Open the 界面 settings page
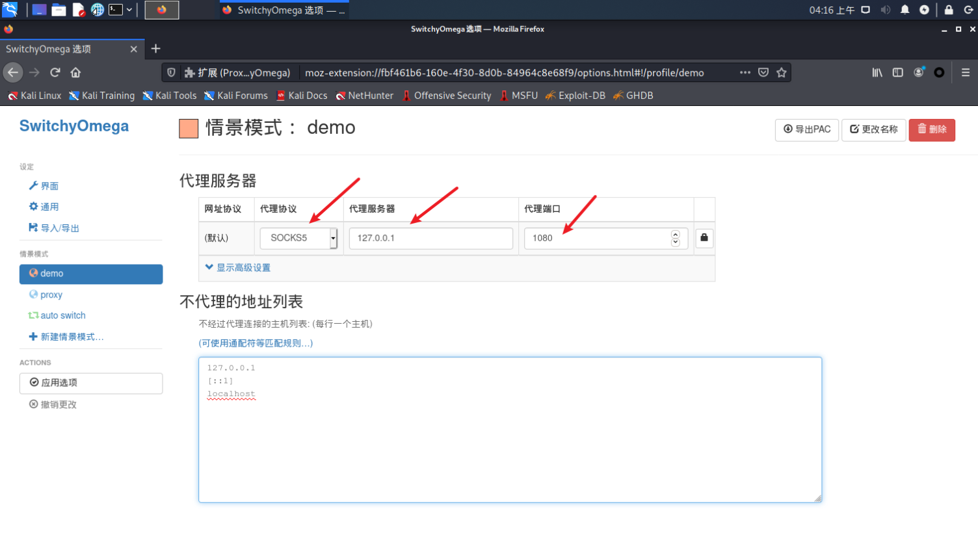The width and height of the screenshot is (978, 539). pyautogui.click(x=44, y=186)
